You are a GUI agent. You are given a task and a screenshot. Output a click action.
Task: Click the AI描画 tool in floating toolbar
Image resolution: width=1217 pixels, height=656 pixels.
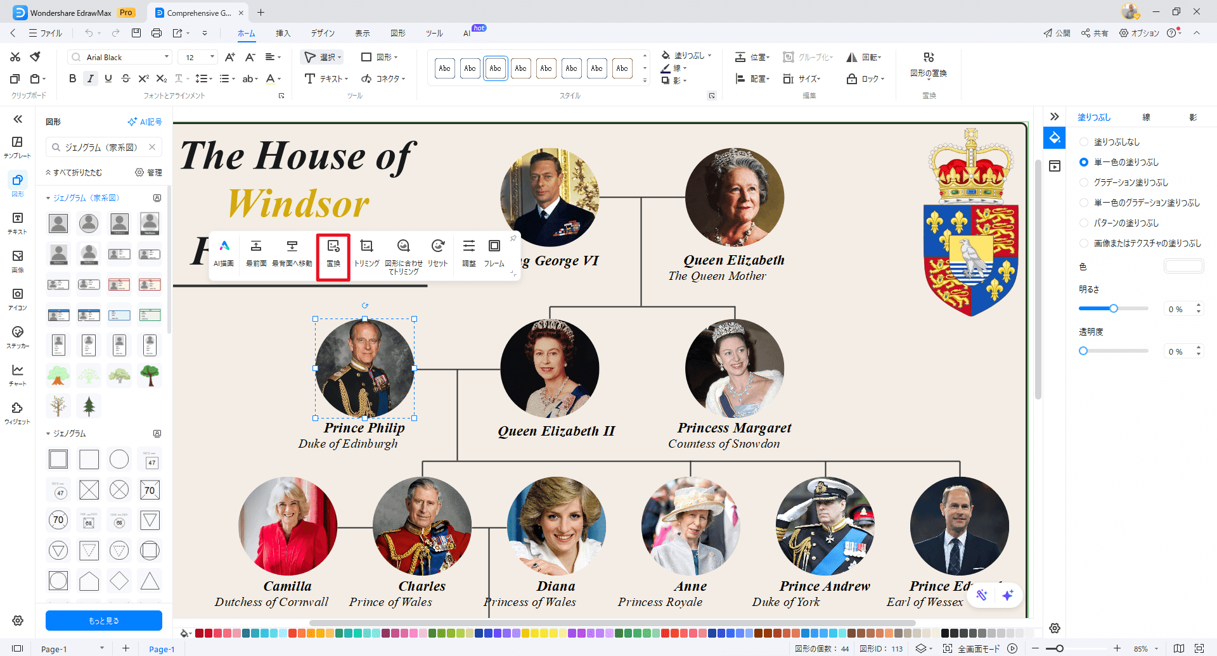(224, 253)
